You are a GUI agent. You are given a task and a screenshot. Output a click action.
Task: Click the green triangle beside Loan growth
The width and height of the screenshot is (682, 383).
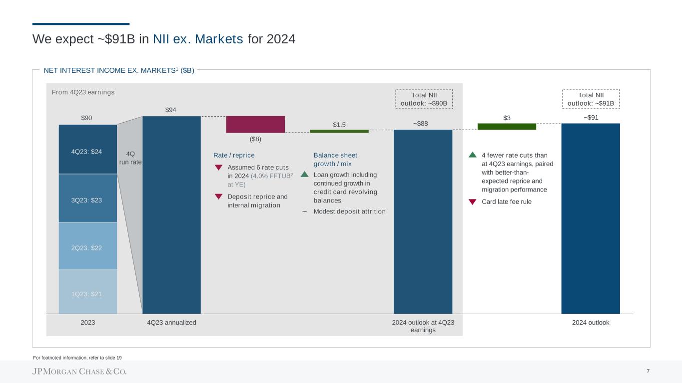tap(305, 175)
